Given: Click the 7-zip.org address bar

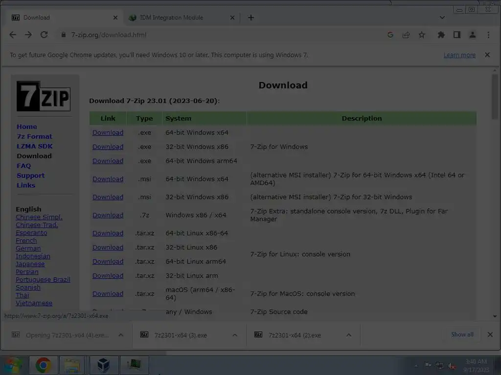Looking at the screenshot, I should pyautogui.click(x=221, y=35).
